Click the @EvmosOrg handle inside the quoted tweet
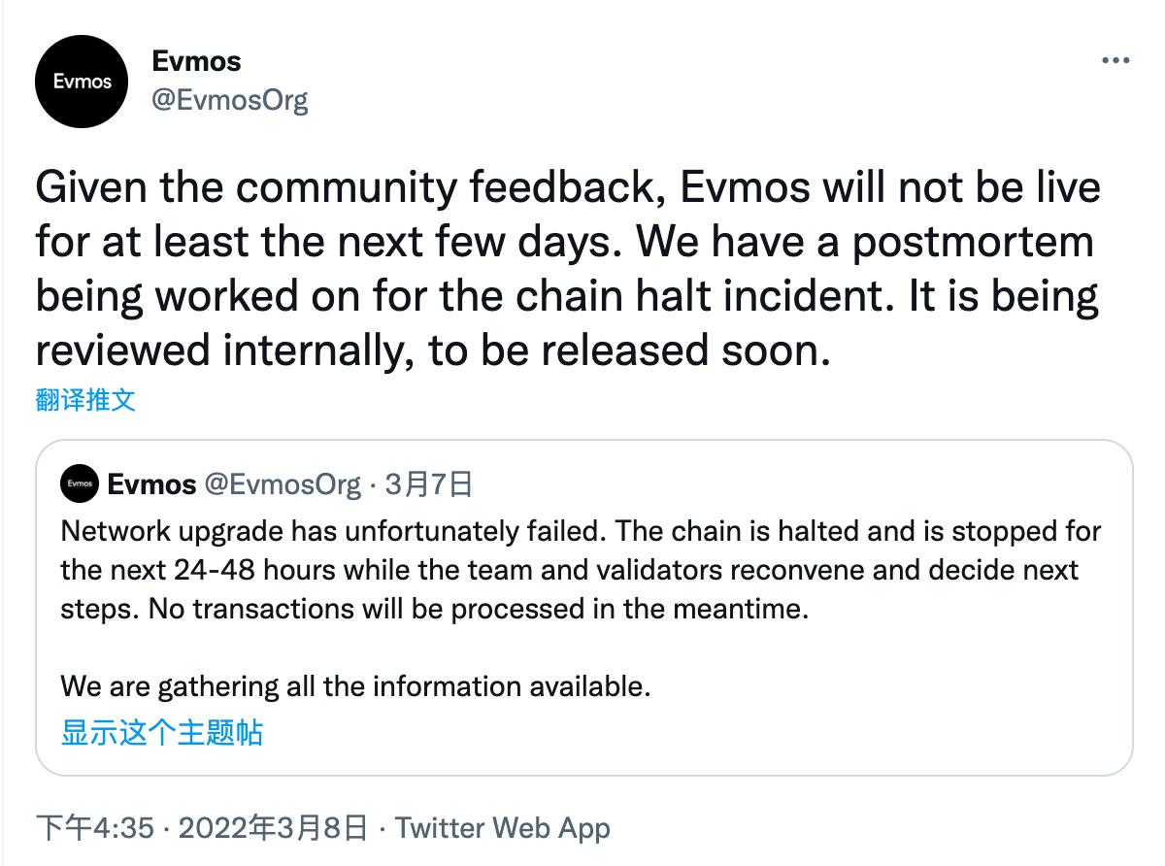1165x866 pixels. click(x=282, y=483)
